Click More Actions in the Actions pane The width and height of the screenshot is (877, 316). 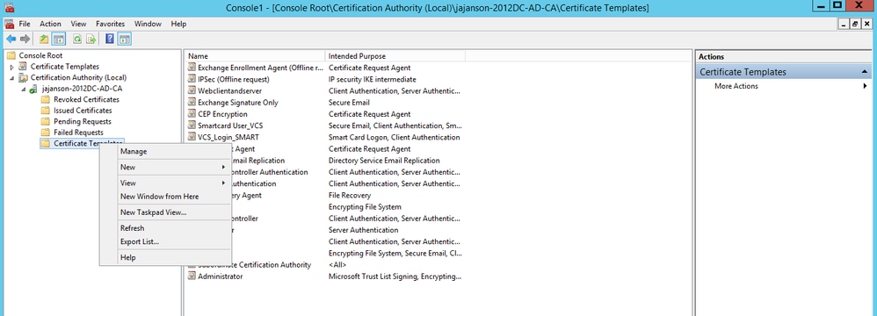(736, 86)
